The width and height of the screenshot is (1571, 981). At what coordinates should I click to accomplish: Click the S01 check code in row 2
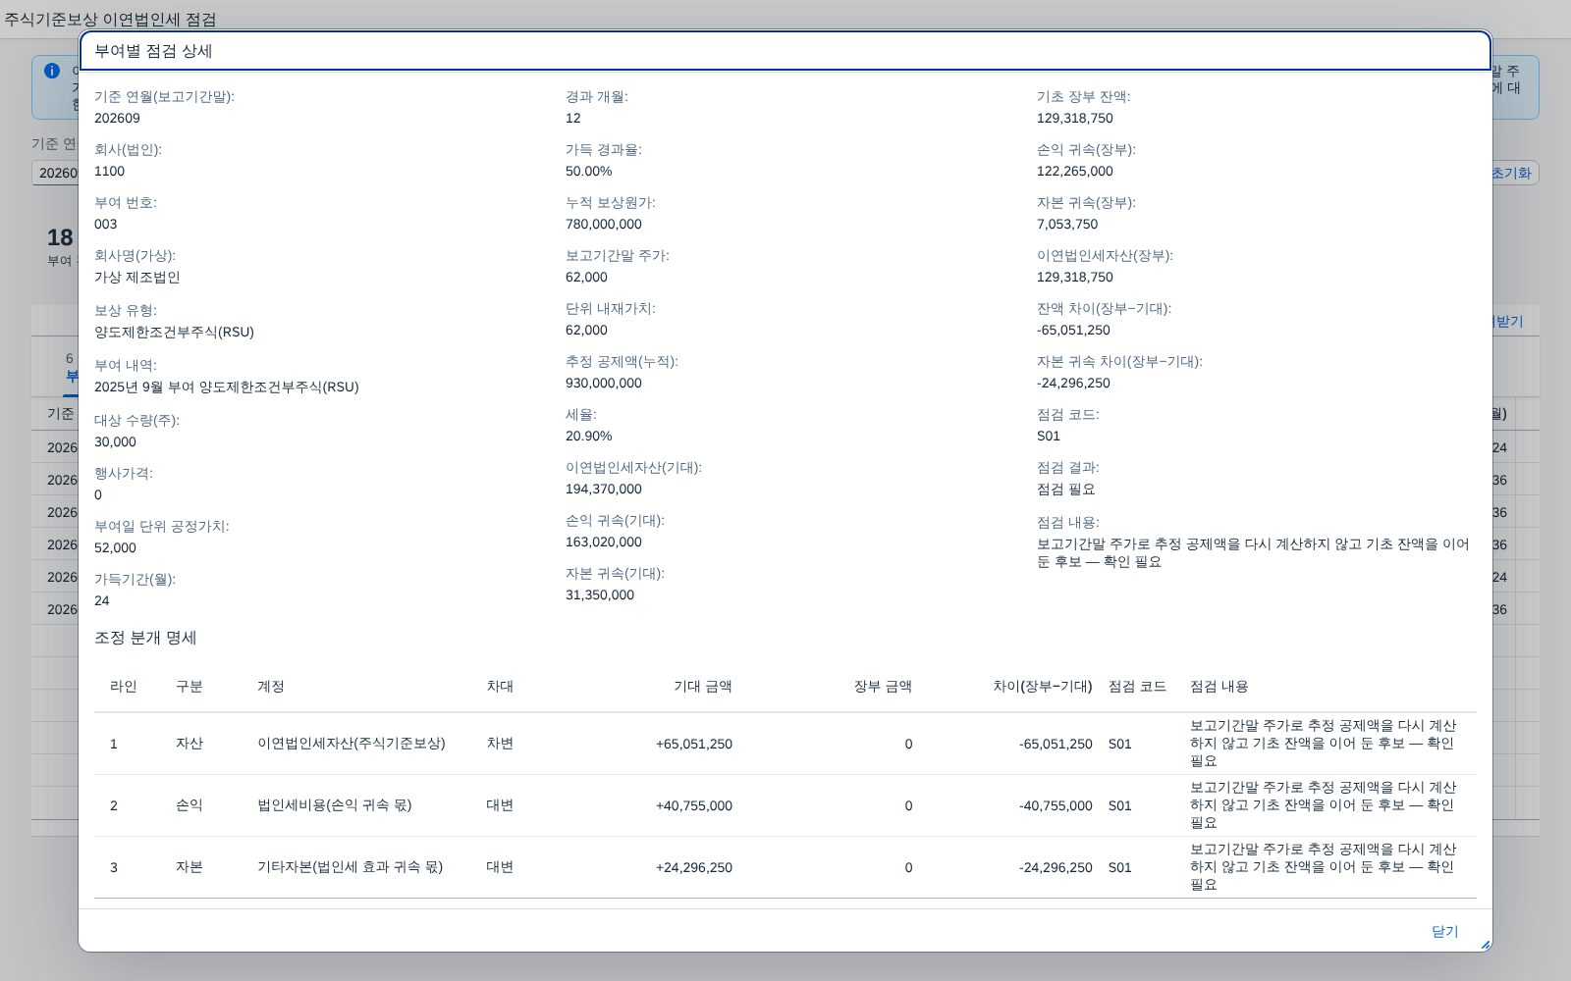[1120, 805]
